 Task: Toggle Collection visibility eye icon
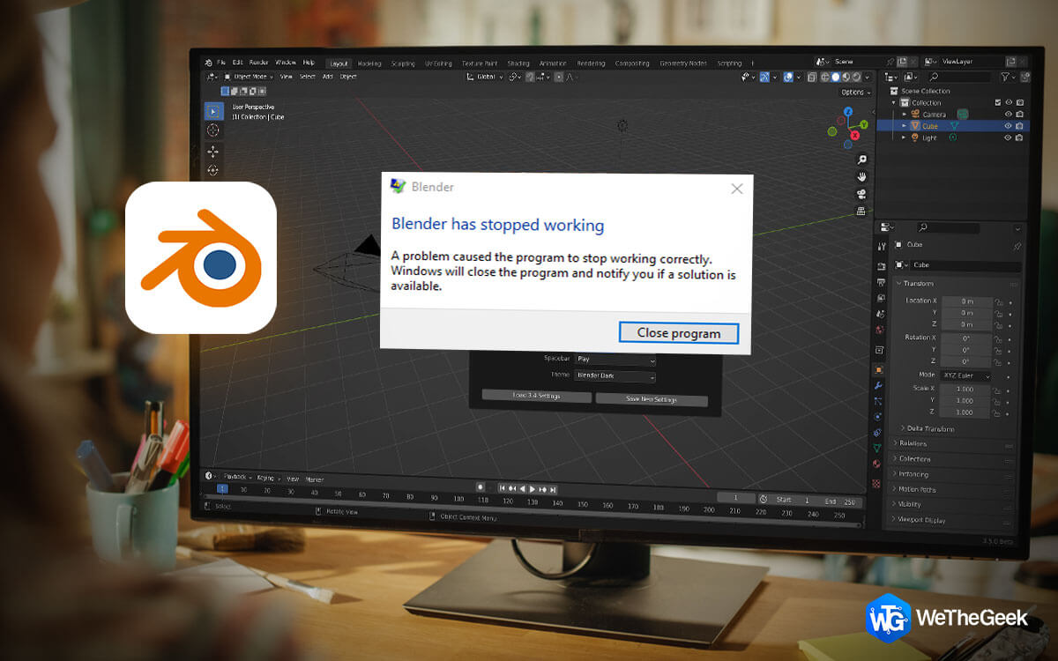tap(1010, 103)
